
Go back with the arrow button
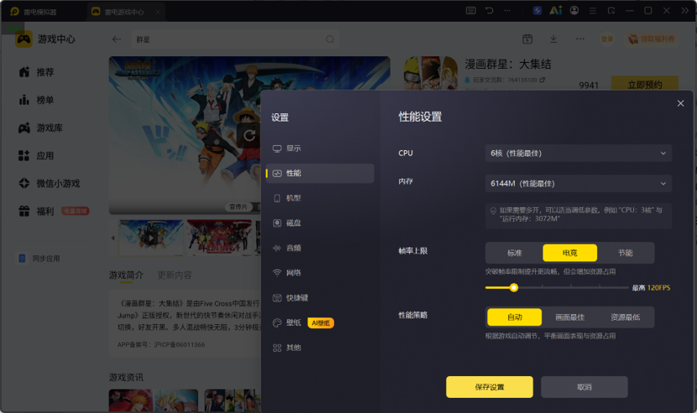(117, 39)
